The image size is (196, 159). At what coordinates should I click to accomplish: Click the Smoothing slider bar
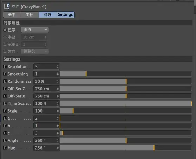pyautogui.click(x=126, y=74)
